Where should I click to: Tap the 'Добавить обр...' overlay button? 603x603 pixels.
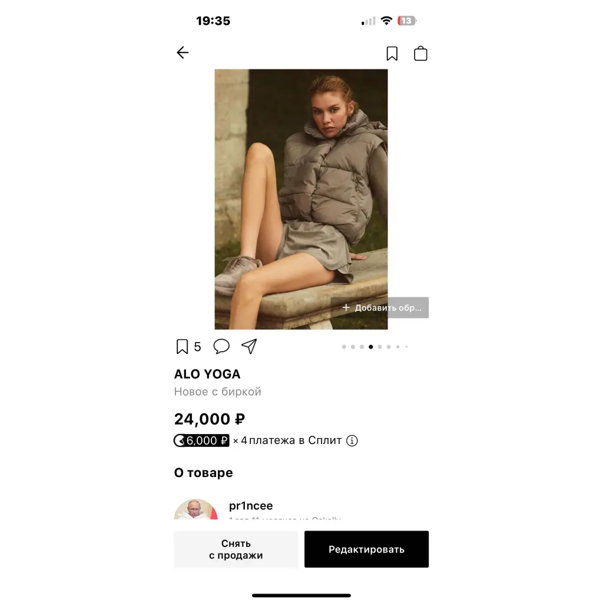coord(380,307)
